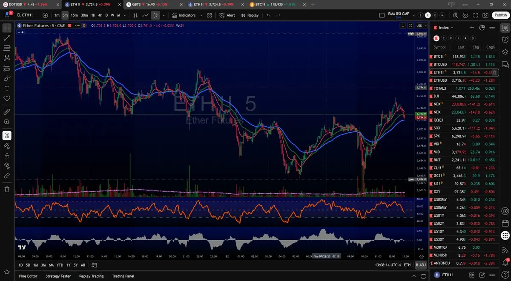Open chart settings hexagon icon
The width and height of the screenshot is (511, 281).
[465, 15]
